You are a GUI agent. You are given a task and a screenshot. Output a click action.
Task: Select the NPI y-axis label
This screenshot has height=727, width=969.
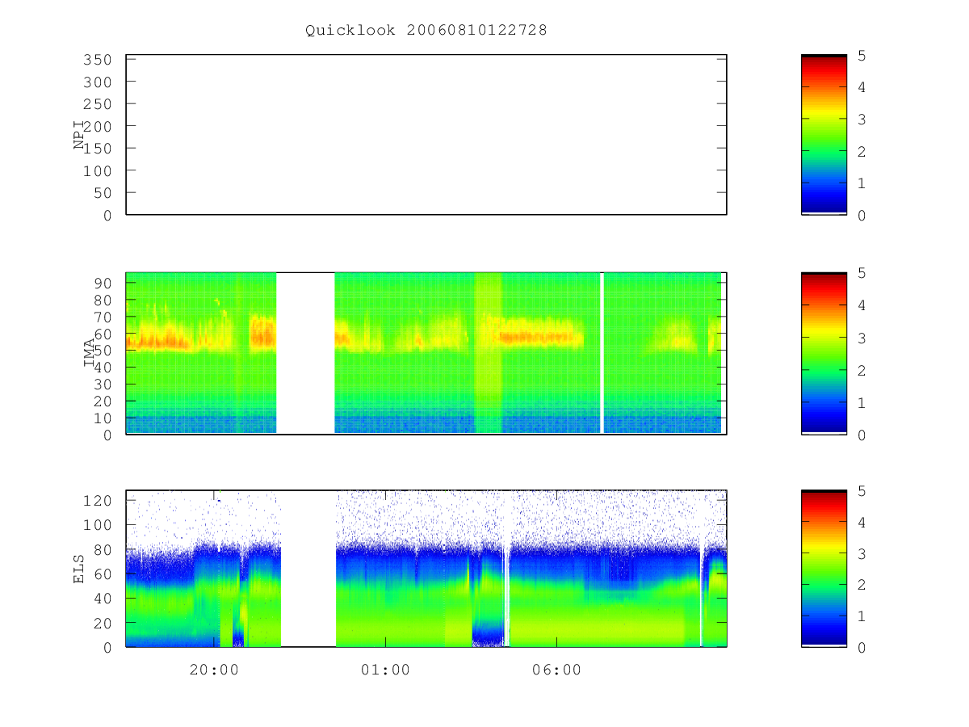click(x=80, y=135)
